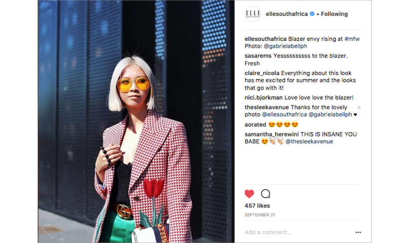Viewport: 408px width, 243px height.
Task: Click @ellesouthafrica mention in thesleekavenue comment
Action: (284, 115)
